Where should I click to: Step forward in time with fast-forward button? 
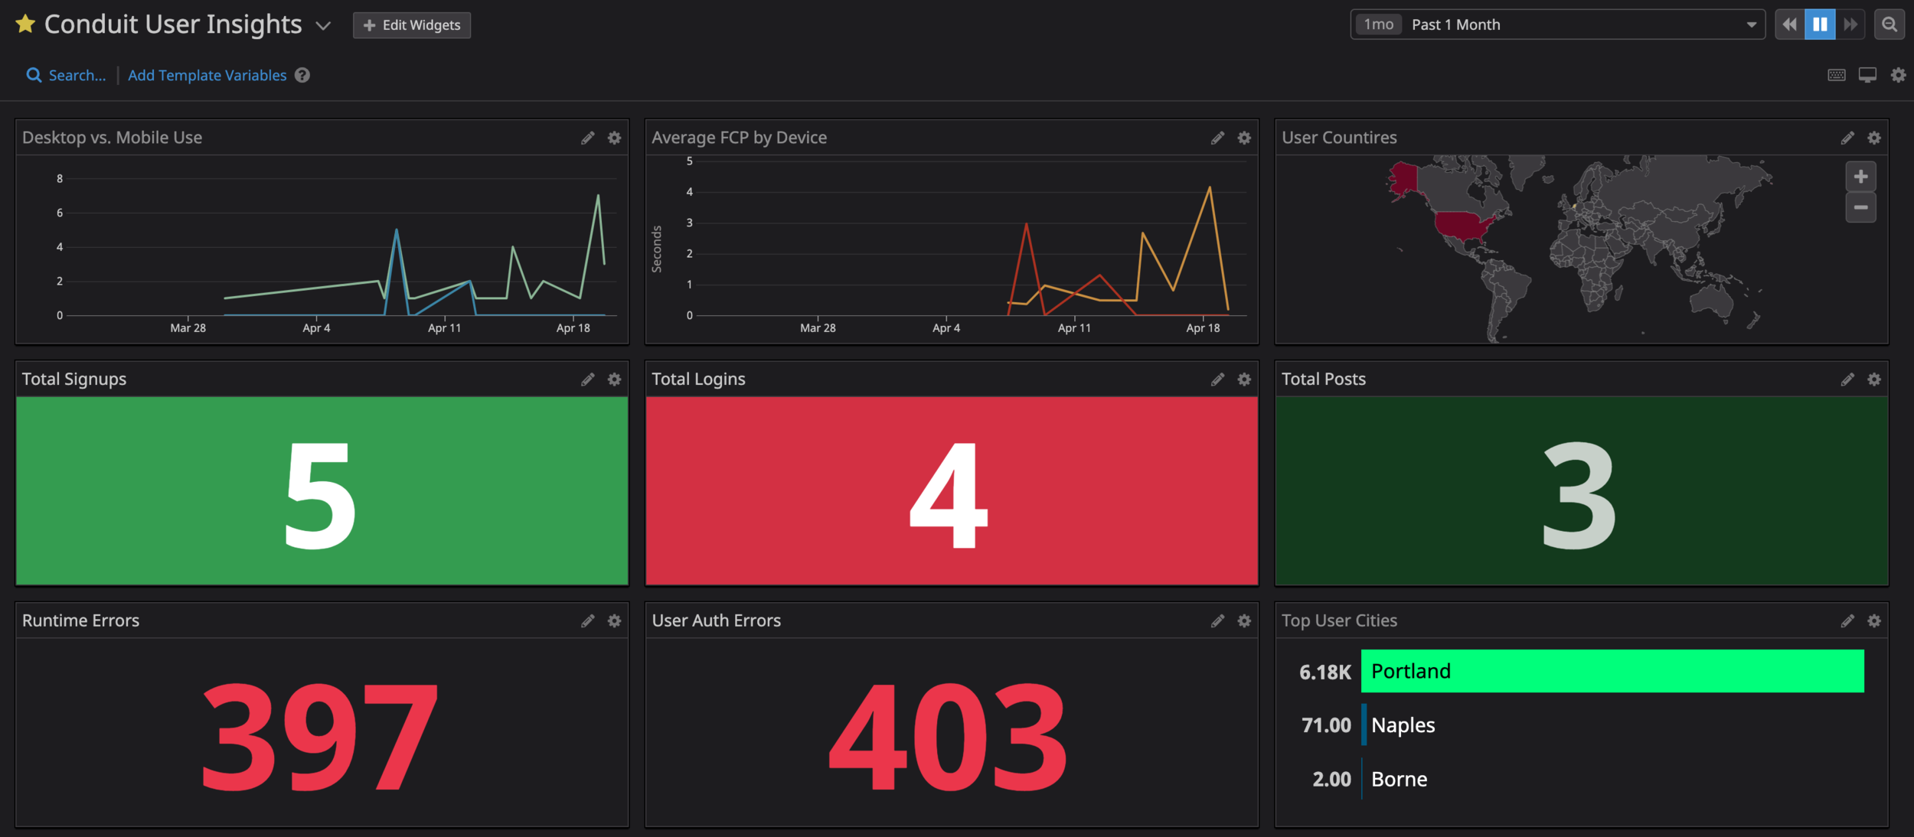point(1850,24)
